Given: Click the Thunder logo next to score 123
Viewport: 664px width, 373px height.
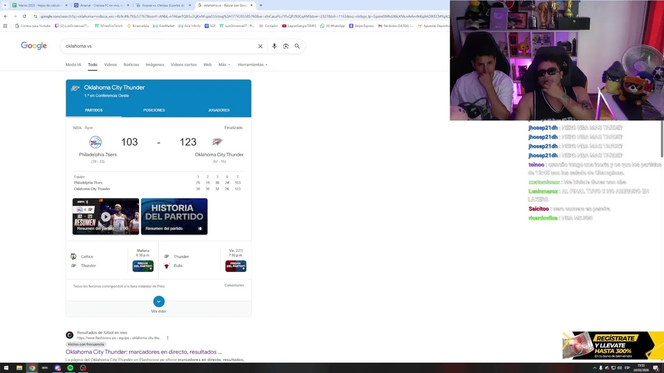Looking at the screenshot, I should tap(217, 142).
